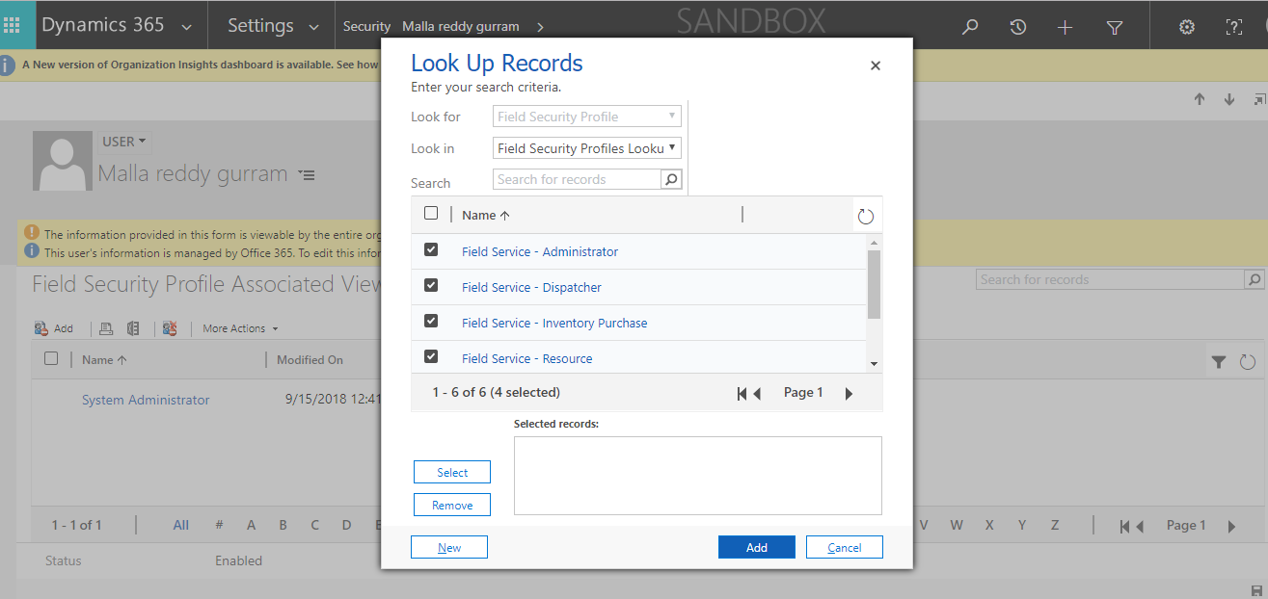
Task: Click the pop-out form icon
Action: pos(1259,99)
